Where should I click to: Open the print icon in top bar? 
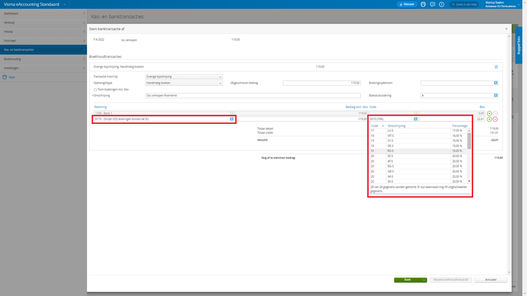[423, 4]
